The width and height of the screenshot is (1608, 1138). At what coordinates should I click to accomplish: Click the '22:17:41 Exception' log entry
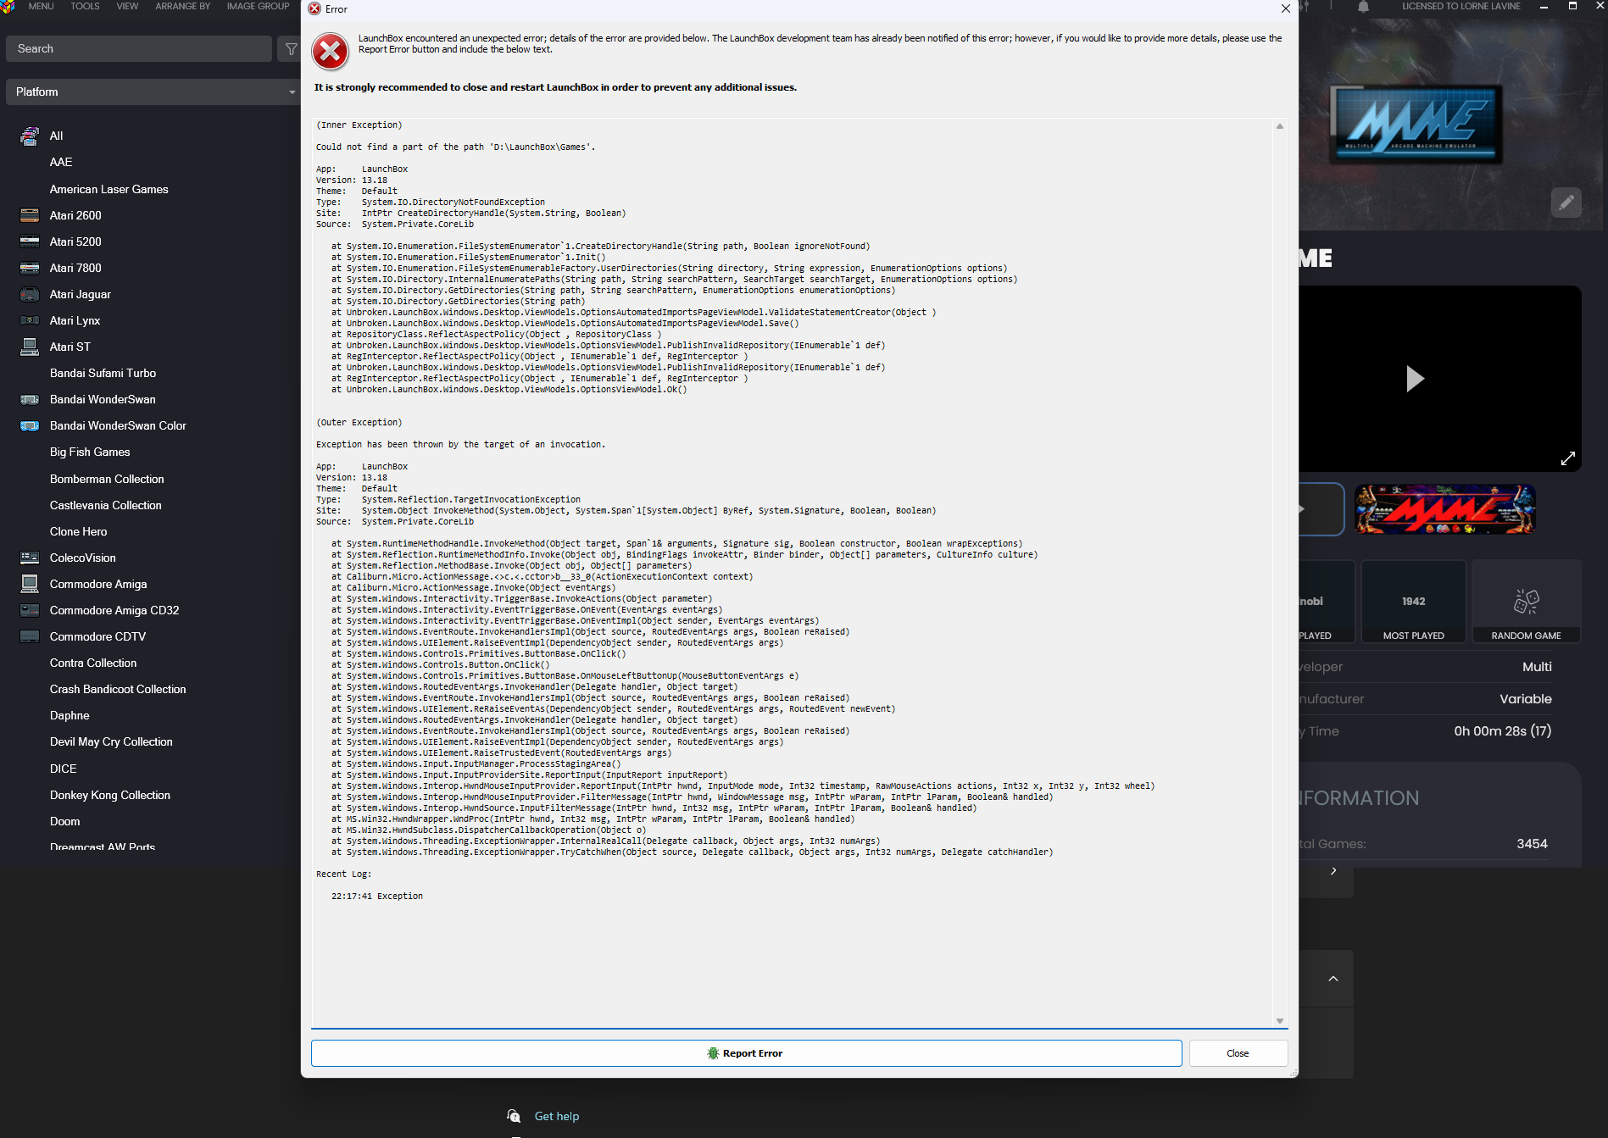coord(377,896)
